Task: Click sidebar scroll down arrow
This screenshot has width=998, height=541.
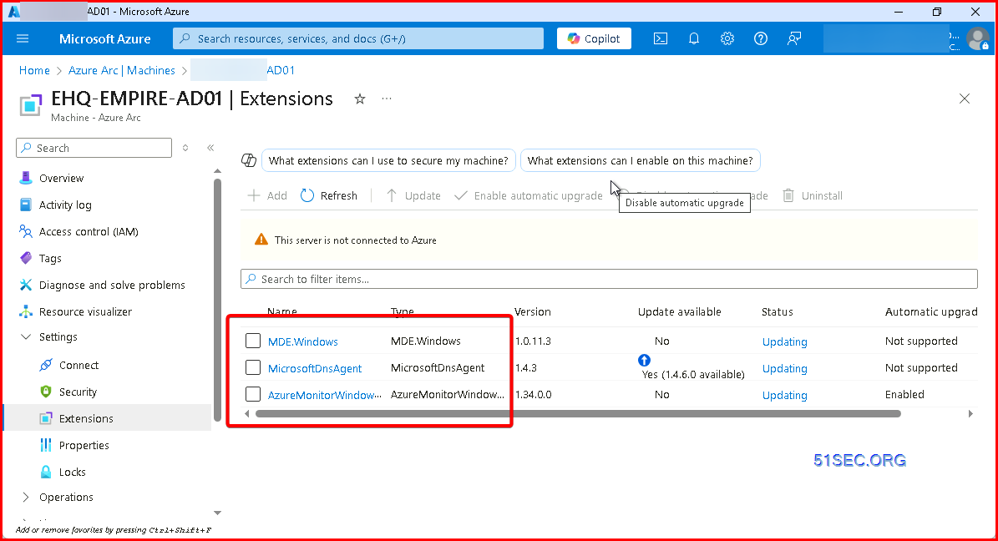Action: 218,513
